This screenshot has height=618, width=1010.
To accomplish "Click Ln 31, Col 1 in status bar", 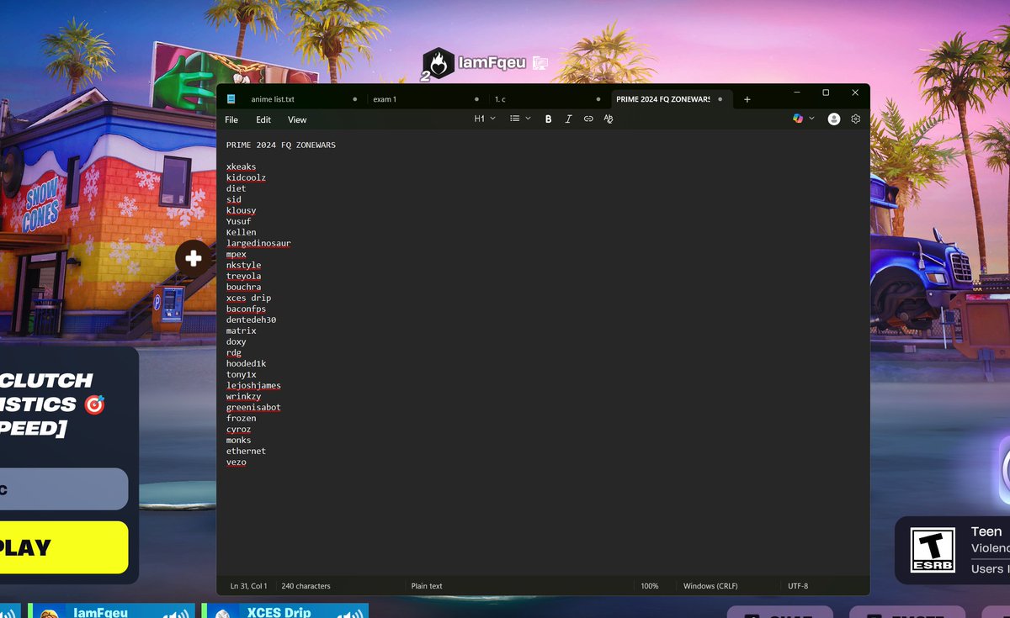I will [x=248, y=586].
